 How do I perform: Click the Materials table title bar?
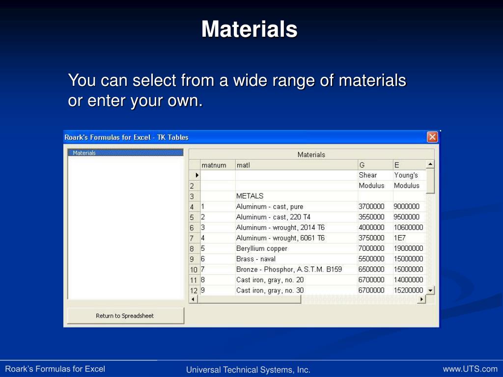[x=311, y=155]
